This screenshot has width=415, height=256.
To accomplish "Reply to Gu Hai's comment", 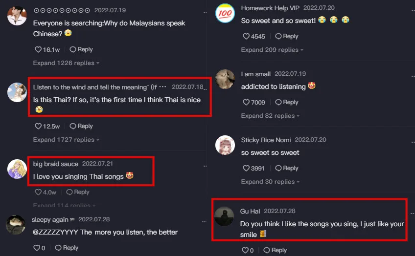I will (x=275, y=250).
